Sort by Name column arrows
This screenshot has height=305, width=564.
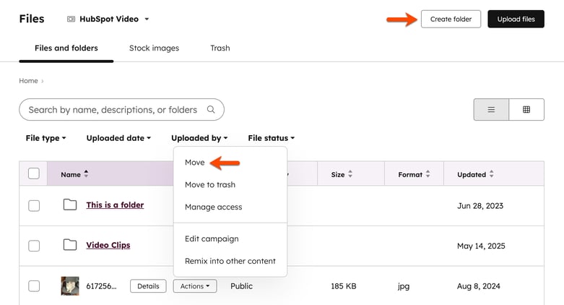click(x=86, y=174)
